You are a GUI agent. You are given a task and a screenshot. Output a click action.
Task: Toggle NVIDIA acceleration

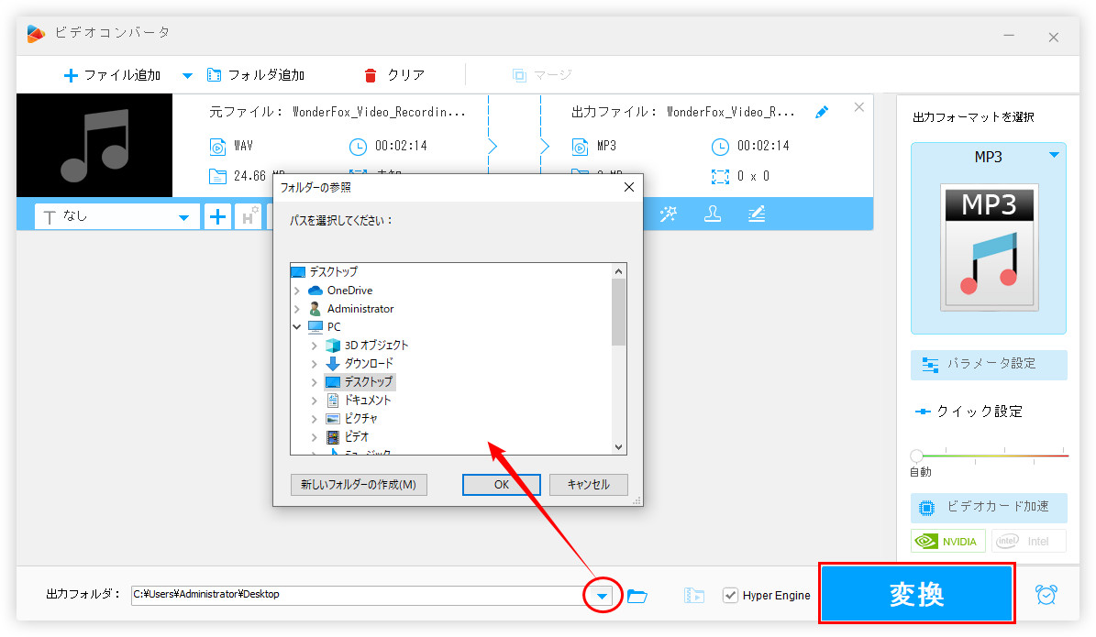click(947, 542)
